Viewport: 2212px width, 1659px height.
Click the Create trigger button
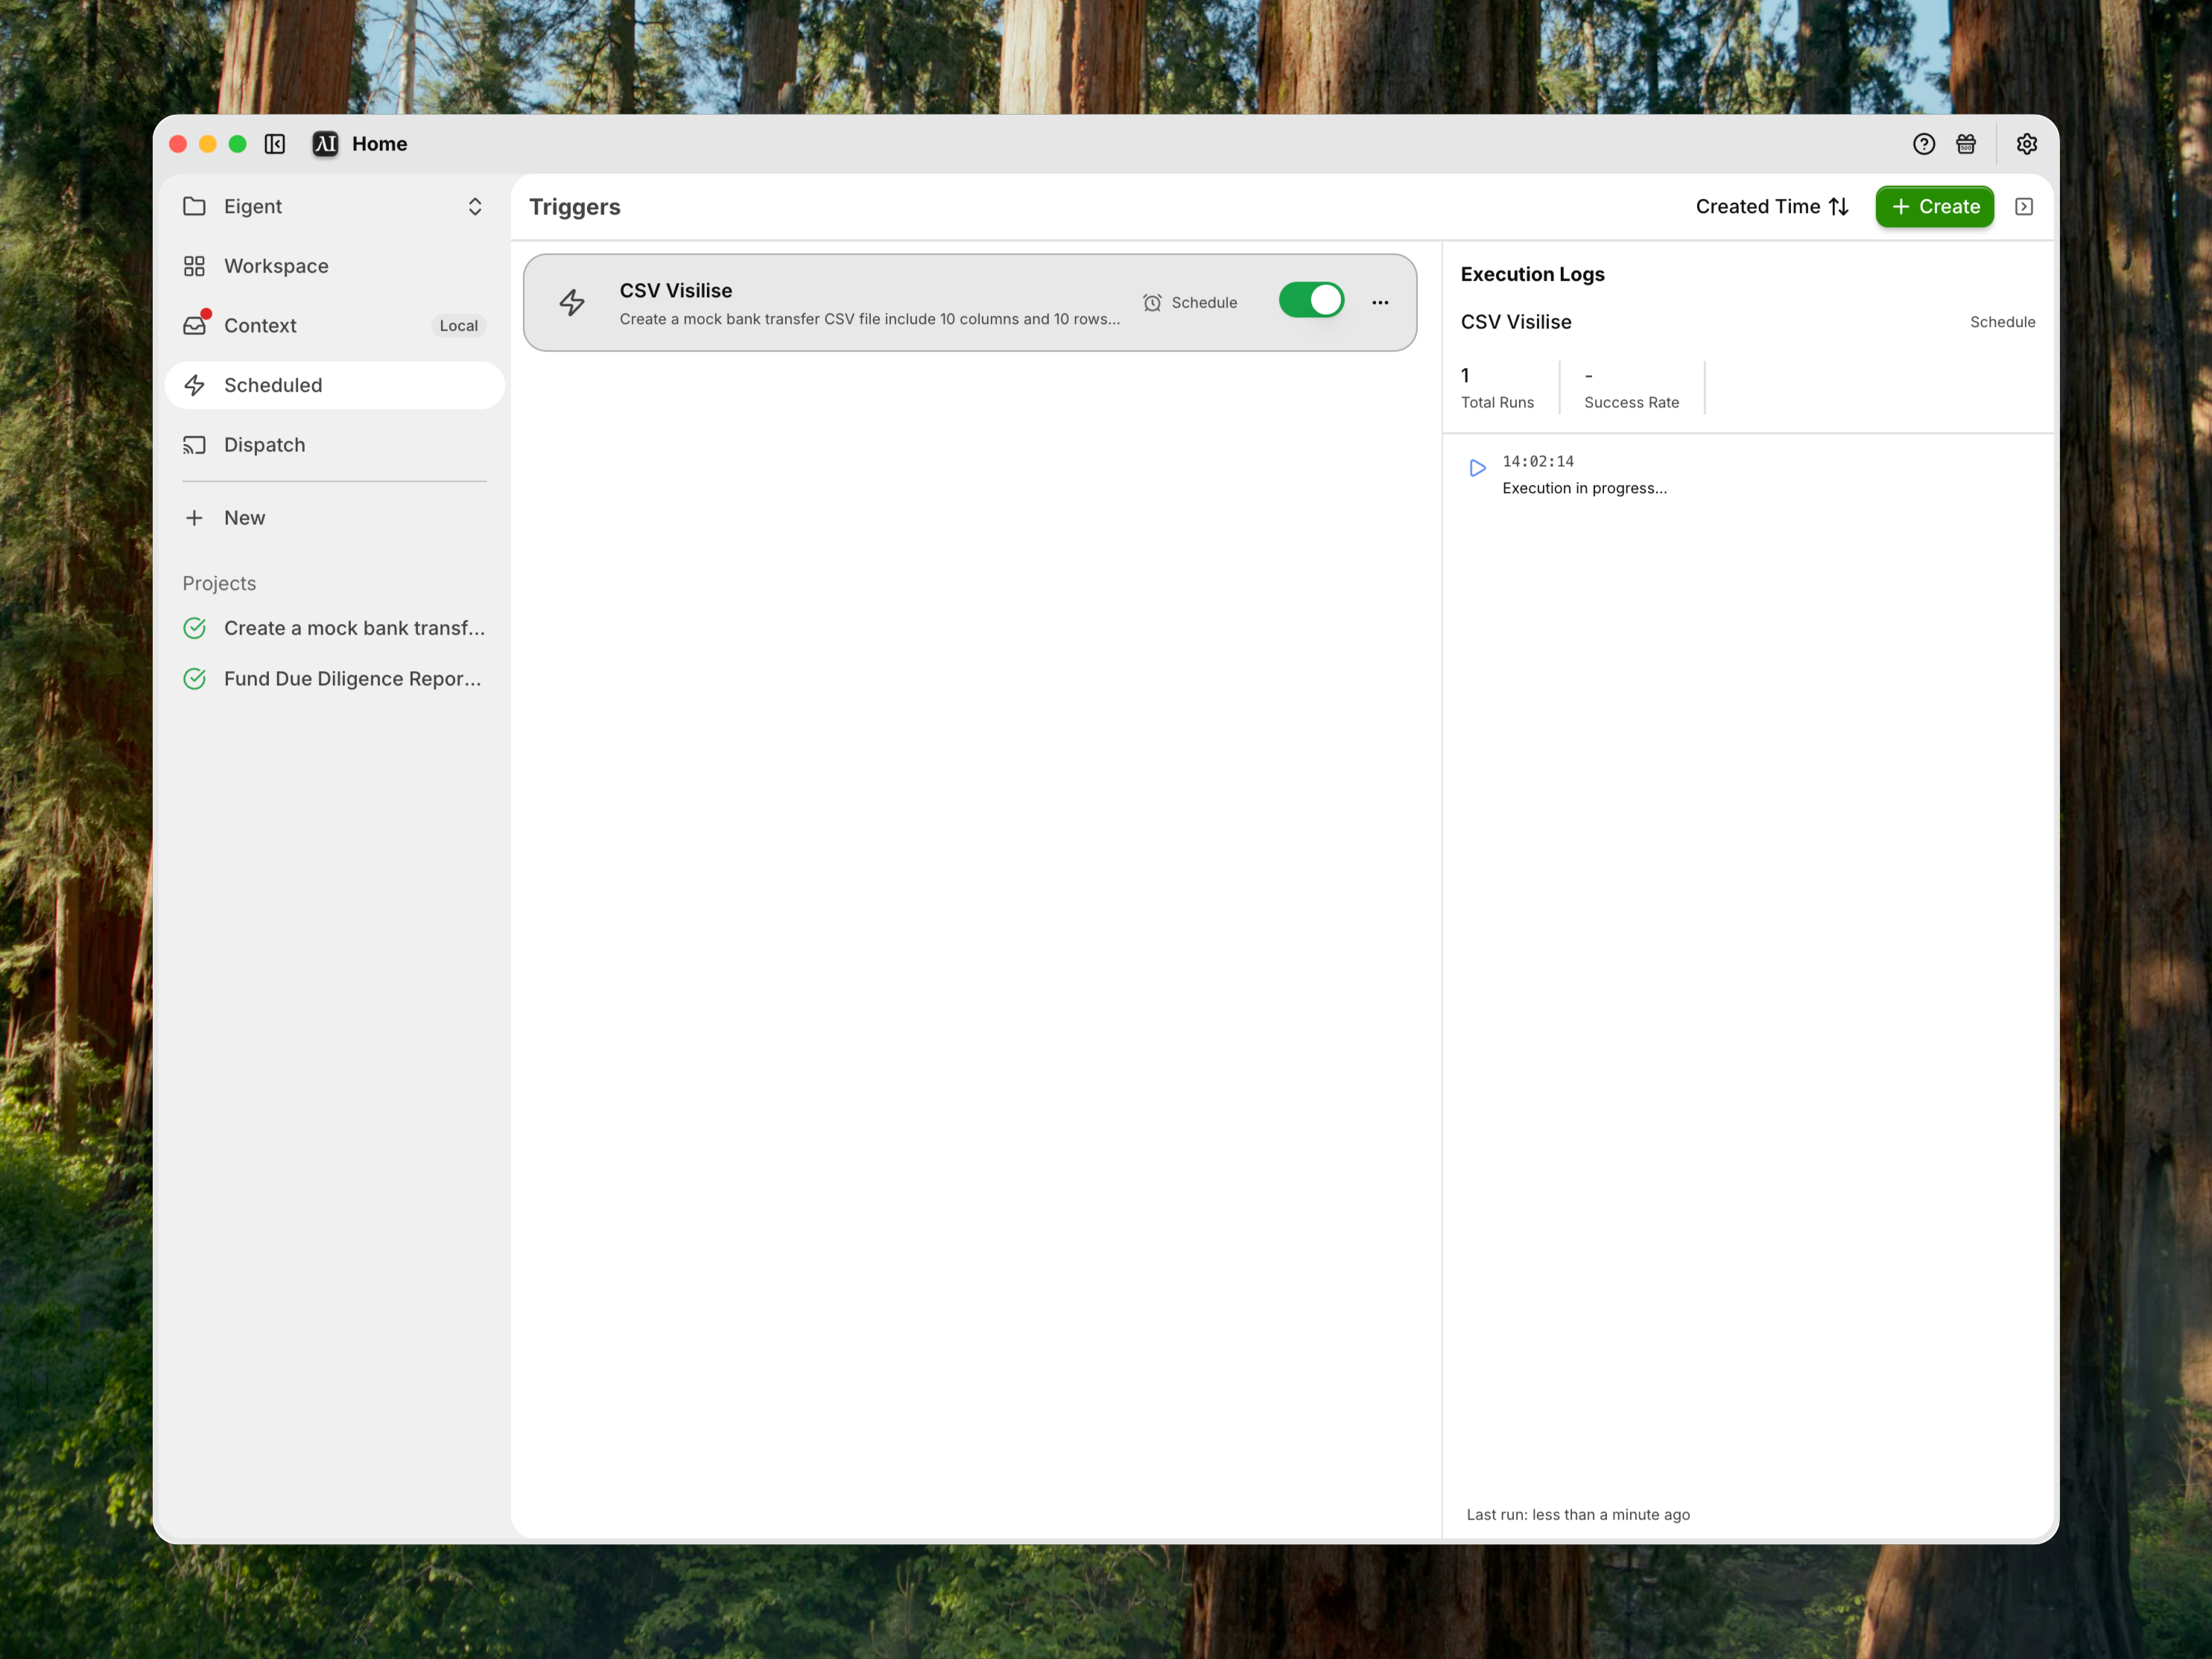pyautogui.click(x=1935, y=206)
